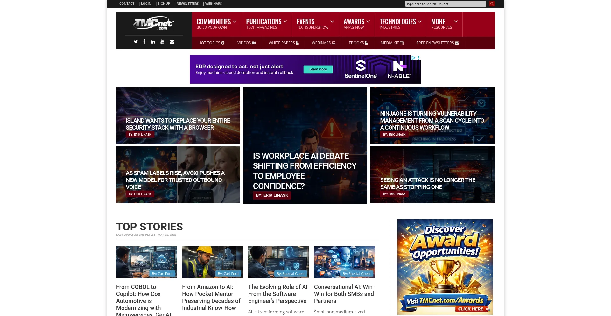Click the Contact link in top bar
The height and width of the screenshot is (316, 611).
tap(127, 4)
